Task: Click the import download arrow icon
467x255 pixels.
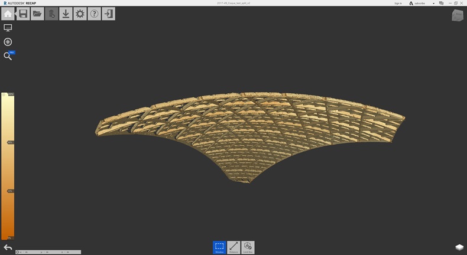Action: (x=66, y=14)
